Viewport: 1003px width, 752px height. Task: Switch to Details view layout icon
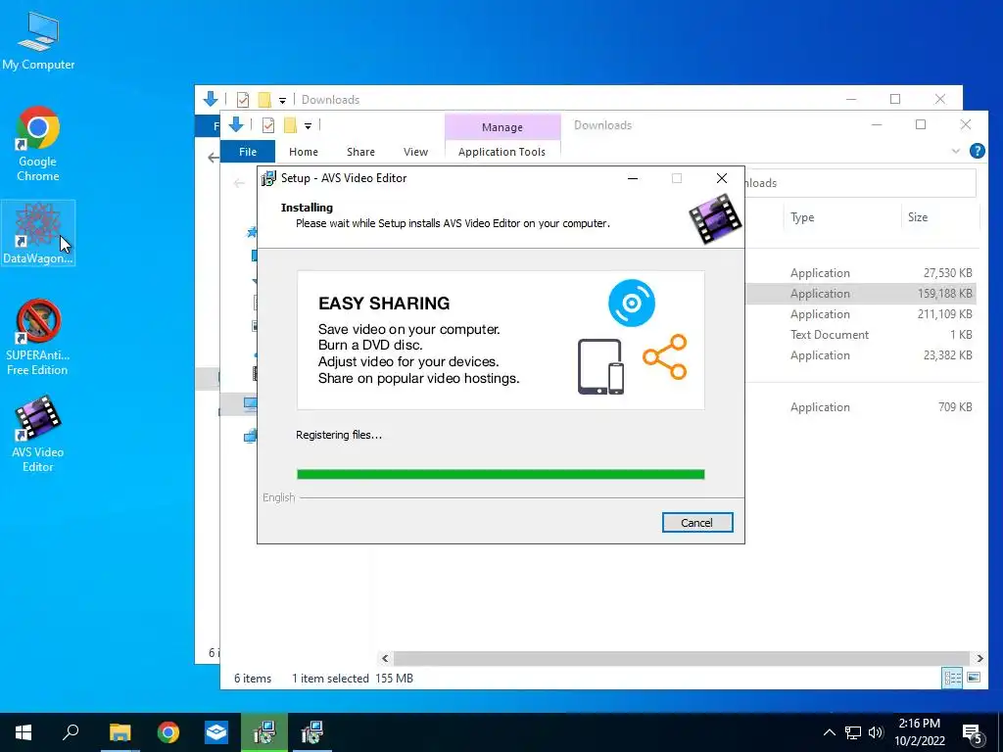tap(952, 678)
